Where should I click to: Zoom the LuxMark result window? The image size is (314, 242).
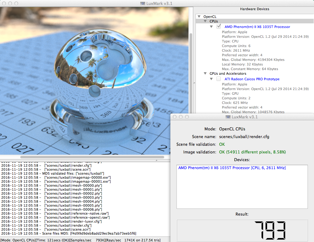click(187, 117)
